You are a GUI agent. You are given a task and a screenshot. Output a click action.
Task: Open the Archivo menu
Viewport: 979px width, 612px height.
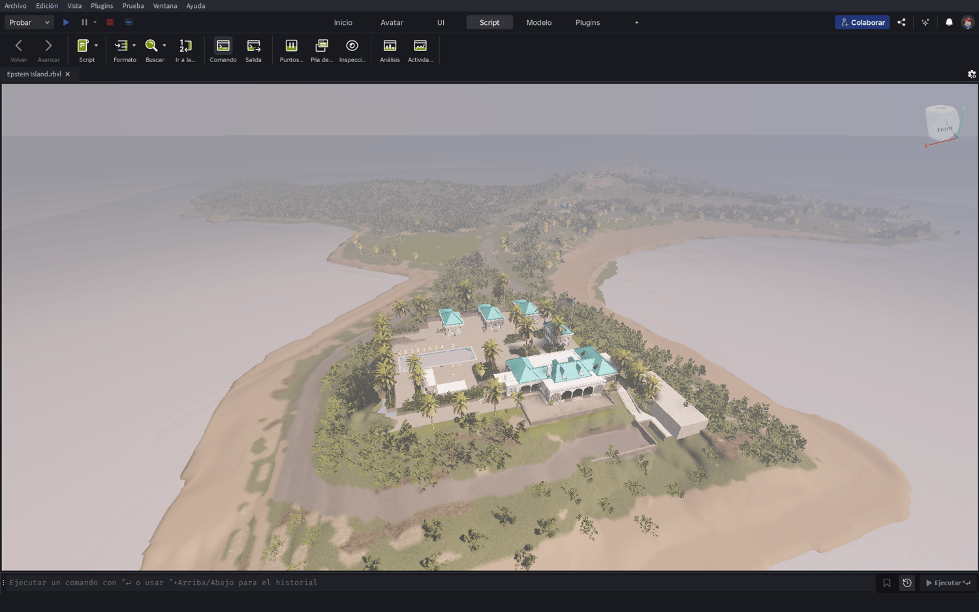(16, 6)
